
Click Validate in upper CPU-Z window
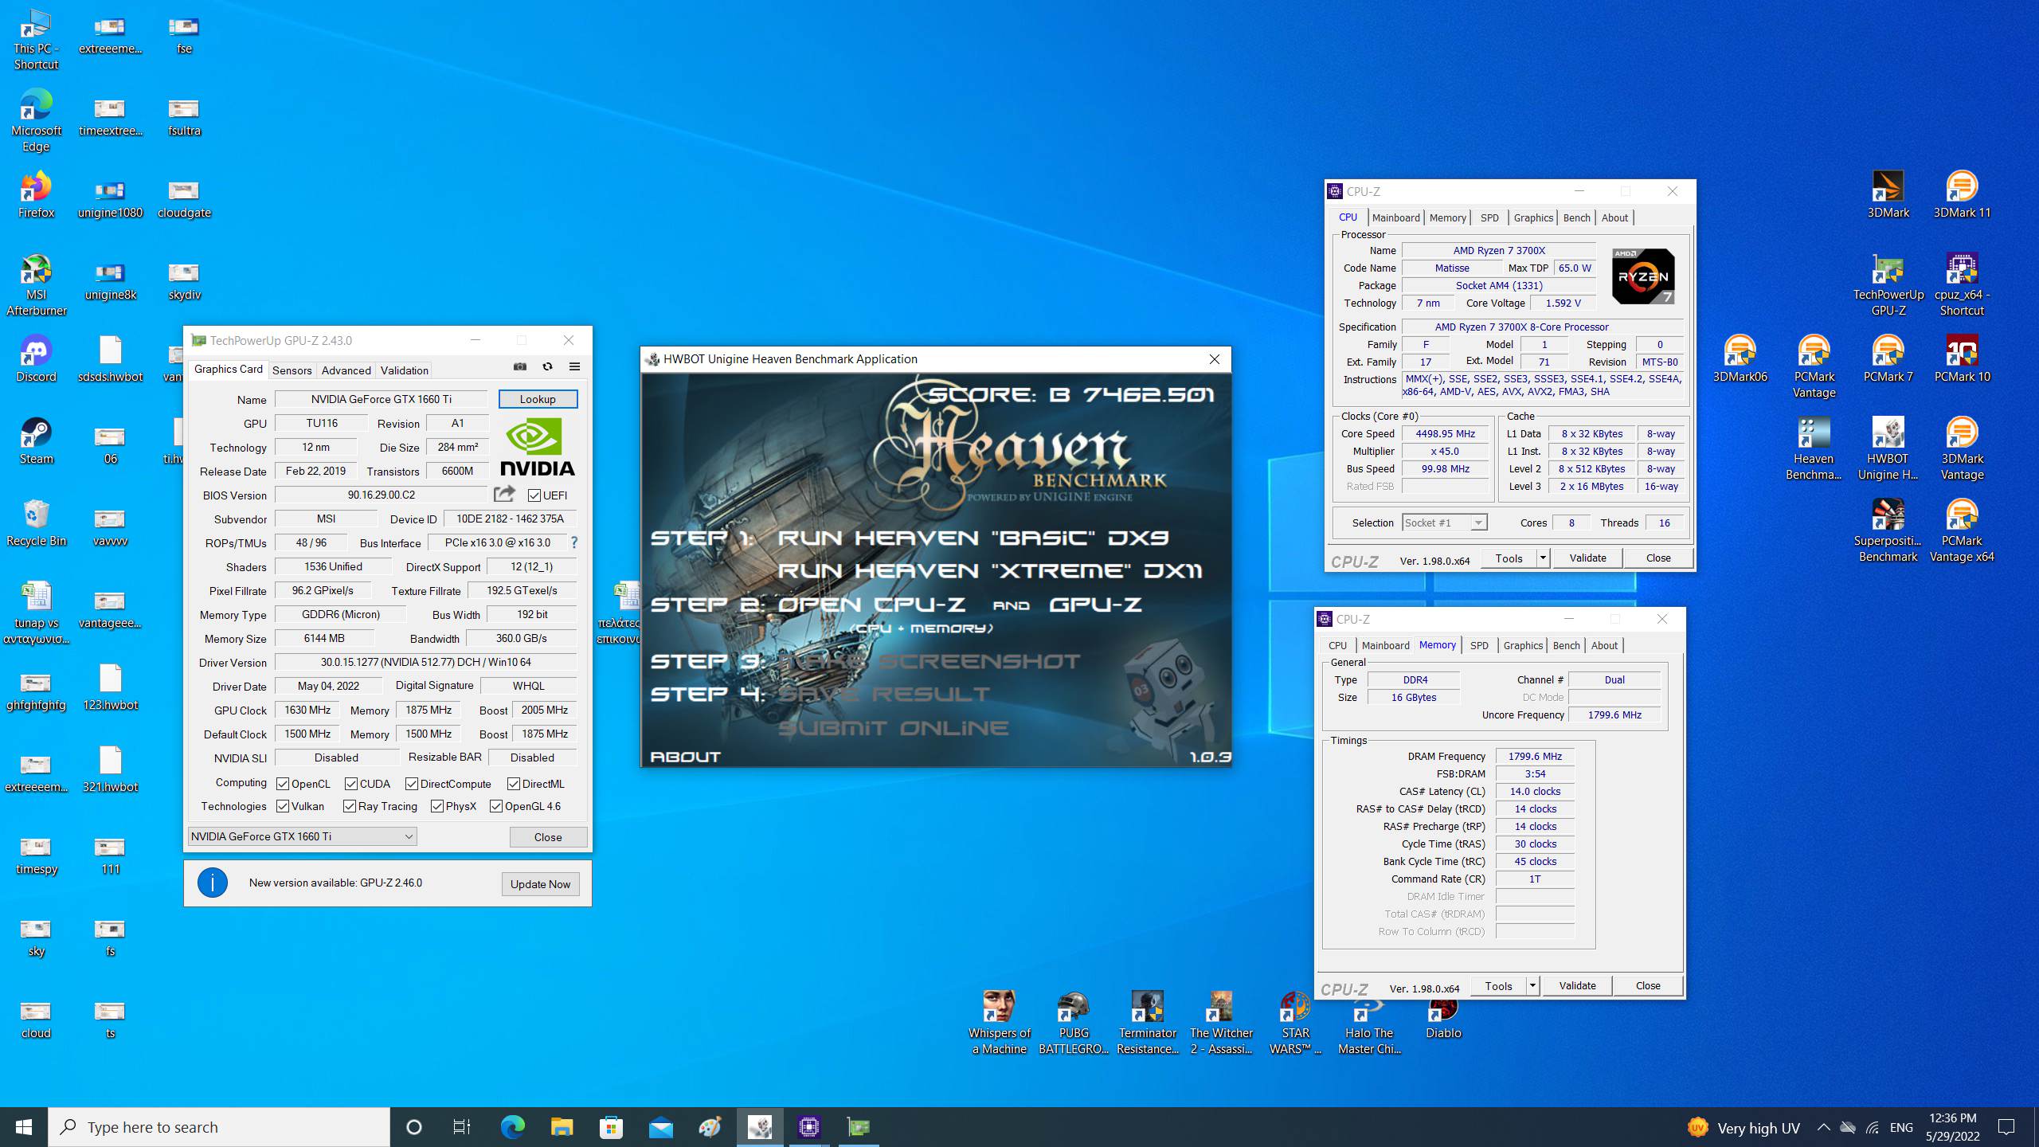[1587, 558]
